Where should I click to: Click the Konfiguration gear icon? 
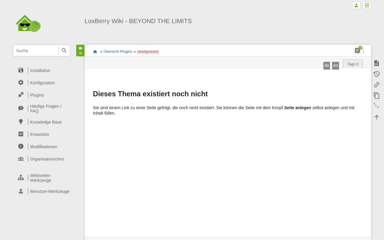point(21,82)
